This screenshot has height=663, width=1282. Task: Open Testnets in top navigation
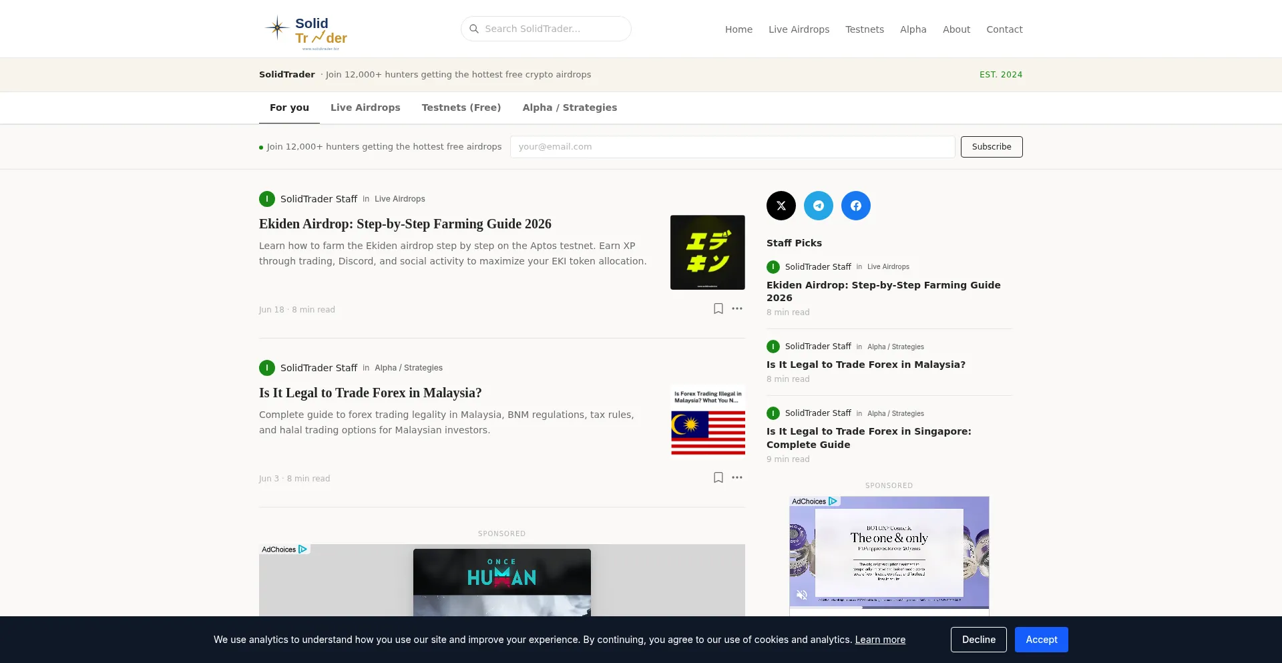tap(865, 29)
